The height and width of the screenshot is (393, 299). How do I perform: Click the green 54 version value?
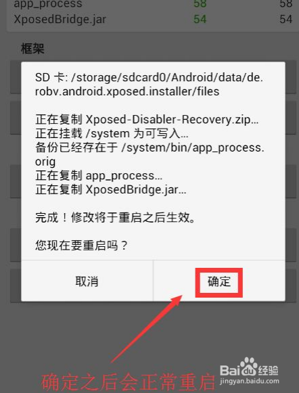[200, 20]
